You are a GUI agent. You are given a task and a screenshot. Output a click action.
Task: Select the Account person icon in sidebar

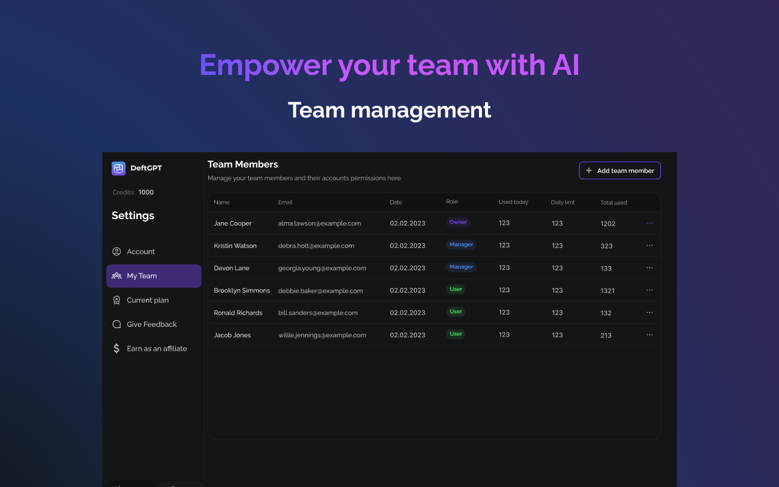click(116, 251)
